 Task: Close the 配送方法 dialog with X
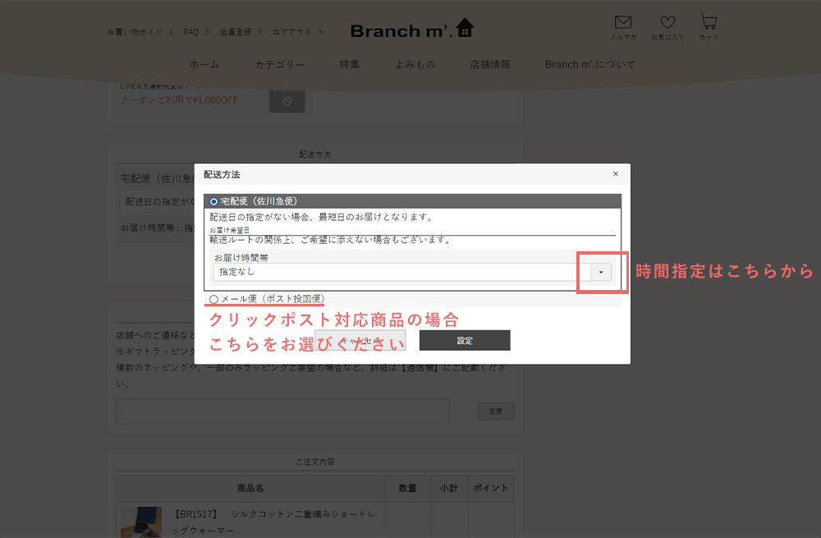pyautogui.click(x=616, y=174)
